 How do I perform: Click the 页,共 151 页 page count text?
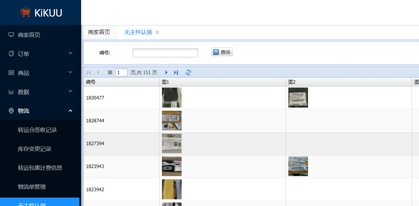coord(144,72)
